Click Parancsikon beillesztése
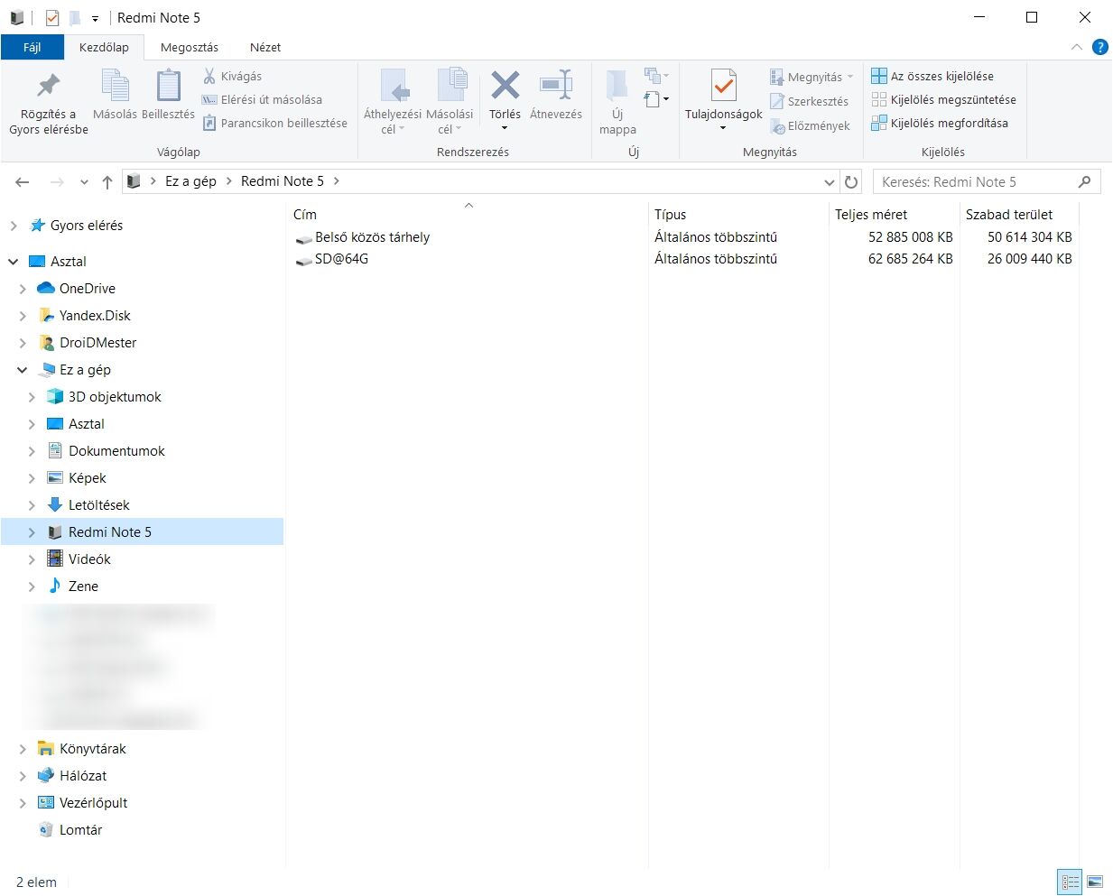The image size is (1113, 896). 274,124
